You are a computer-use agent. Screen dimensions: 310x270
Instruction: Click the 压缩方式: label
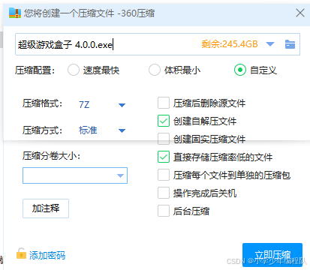[42, 130]
